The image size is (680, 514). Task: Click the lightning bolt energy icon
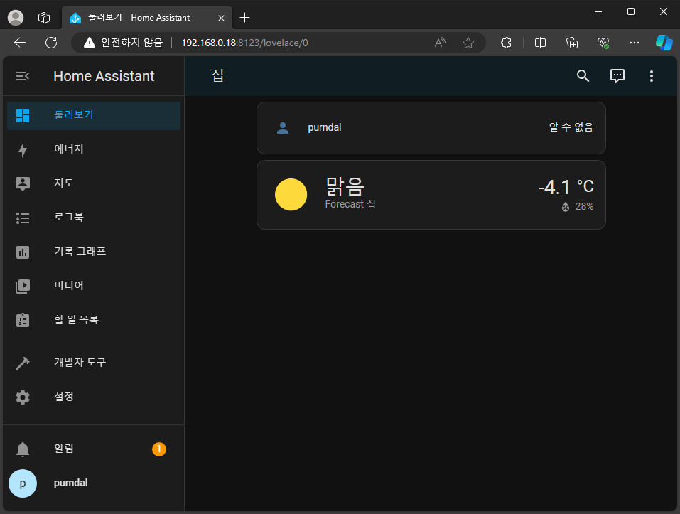(23, 149)
